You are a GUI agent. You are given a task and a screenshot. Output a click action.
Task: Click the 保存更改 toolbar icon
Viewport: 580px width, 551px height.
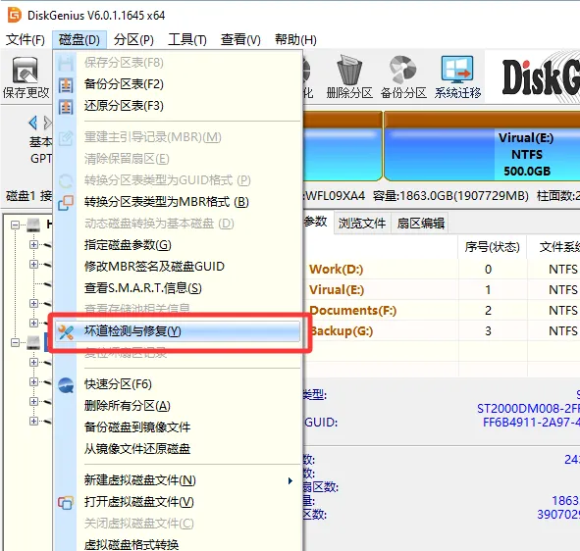[26, 71]
